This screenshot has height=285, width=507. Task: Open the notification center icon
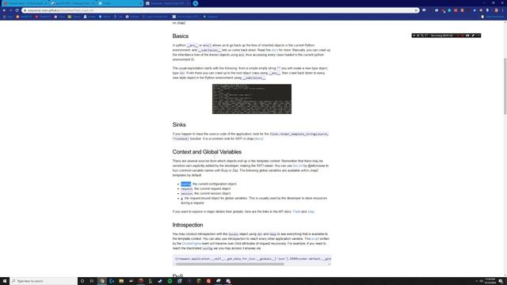(501, 281)
